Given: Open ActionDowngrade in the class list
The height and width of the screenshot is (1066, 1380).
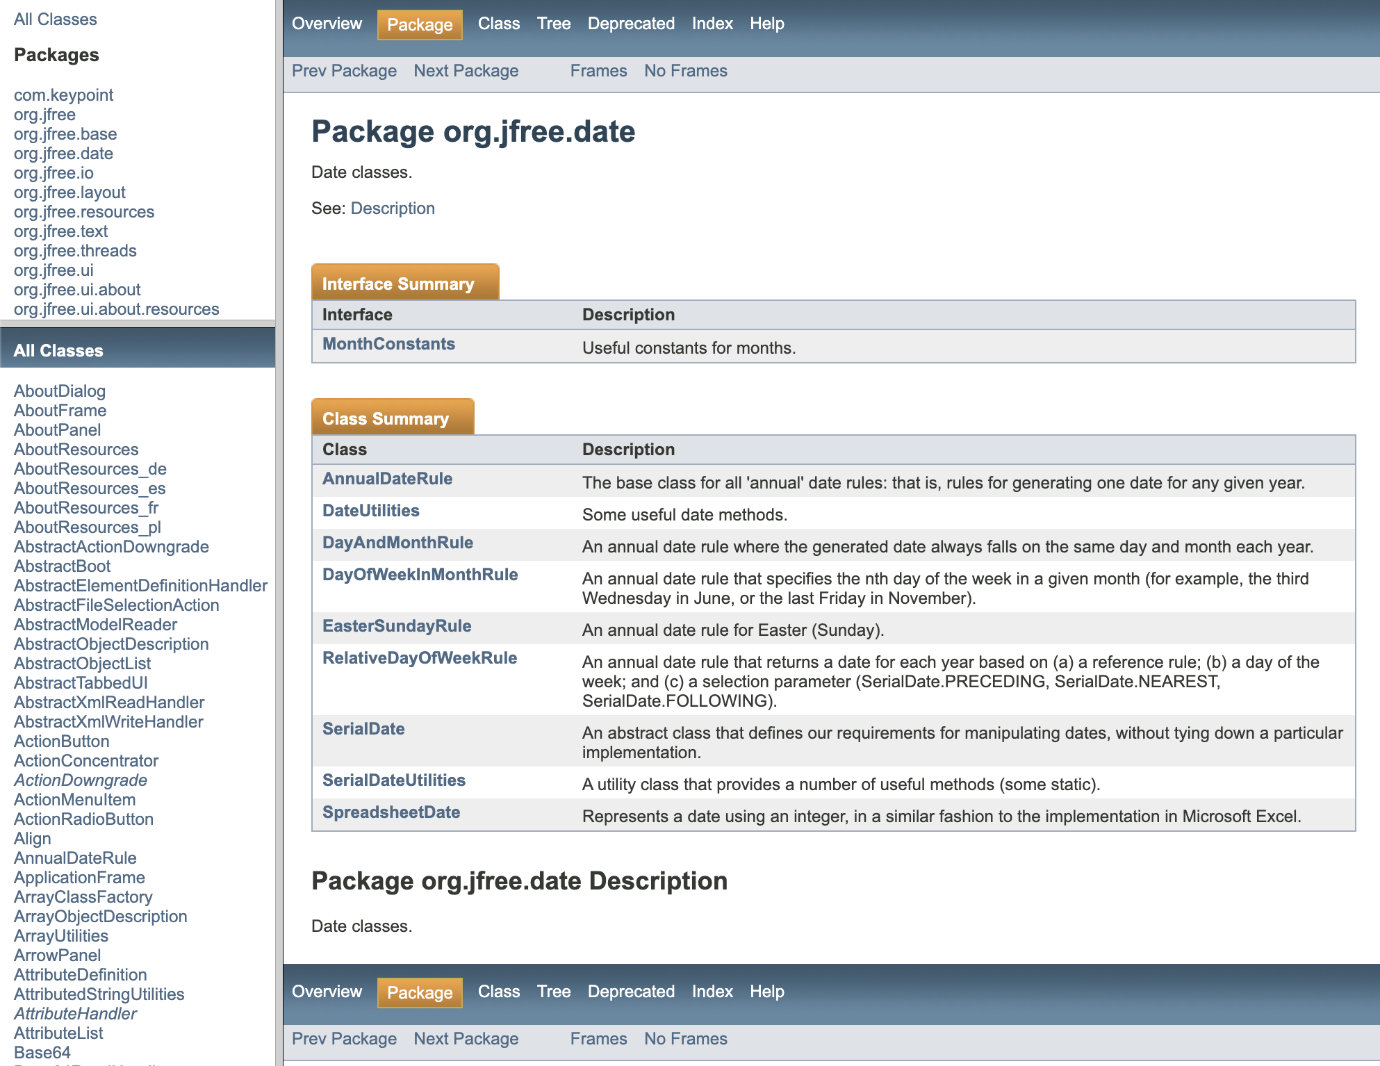Looking at the screenshot, I should pos(80,780).
